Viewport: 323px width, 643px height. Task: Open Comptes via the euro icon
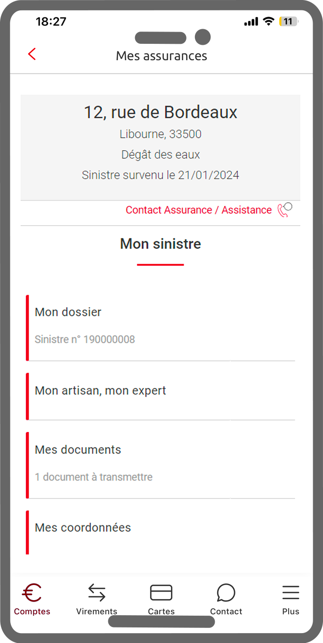click(x=32, y=592)
